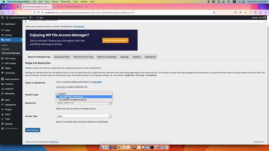Open the Help/About tab
Viewport: 269px width, 151px height.
[150, 57]
